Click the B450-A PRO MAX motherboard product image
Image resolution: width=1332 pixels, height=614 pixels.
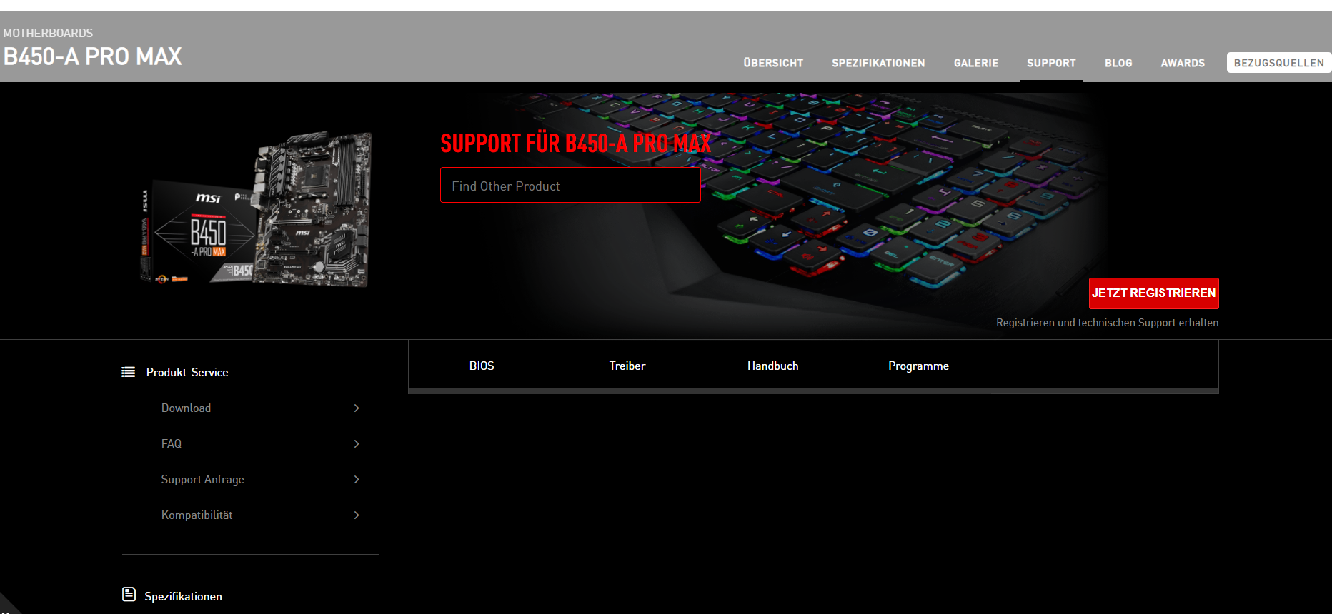256,210
